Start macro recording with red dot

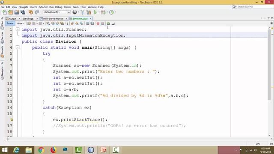98,24
